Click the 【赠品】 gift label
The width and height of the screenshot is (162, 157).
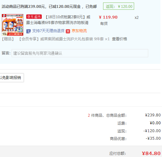(8, 39)
